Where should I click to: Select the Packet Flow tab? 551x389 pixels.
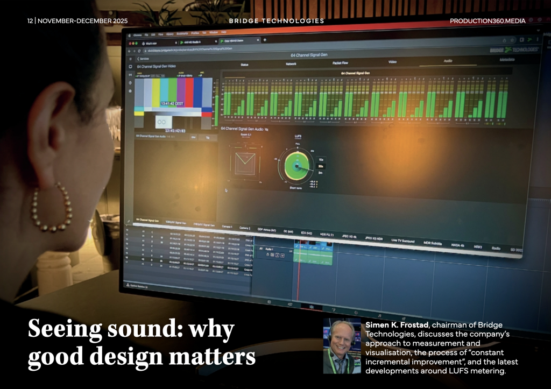[340, 63]
